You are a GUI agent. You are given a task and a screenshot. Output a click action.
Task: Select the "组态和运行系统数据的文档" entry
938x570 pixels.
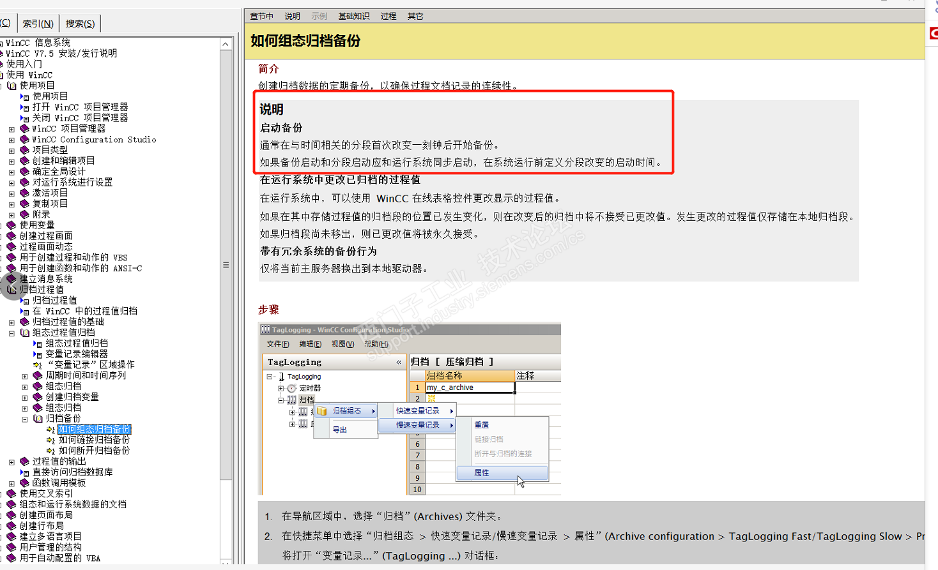coord(73,504)
